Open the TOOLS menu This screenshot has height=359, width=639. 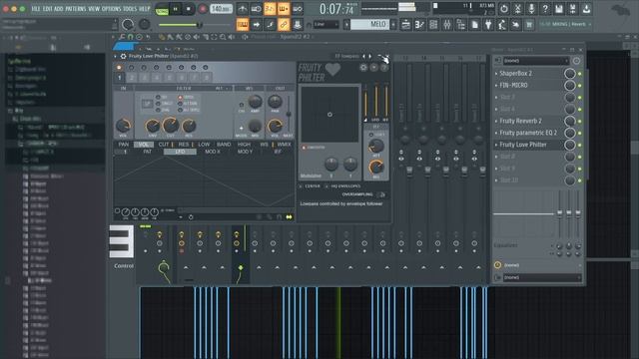130,9
